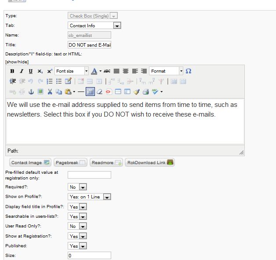
Task: Open the HTML source editor icon
Action: click(109, 92)
